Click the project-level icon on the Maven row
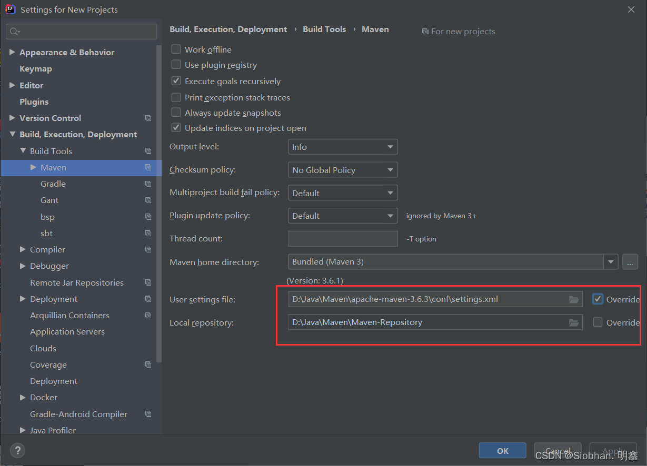The image size is (647, 466). 148,167
